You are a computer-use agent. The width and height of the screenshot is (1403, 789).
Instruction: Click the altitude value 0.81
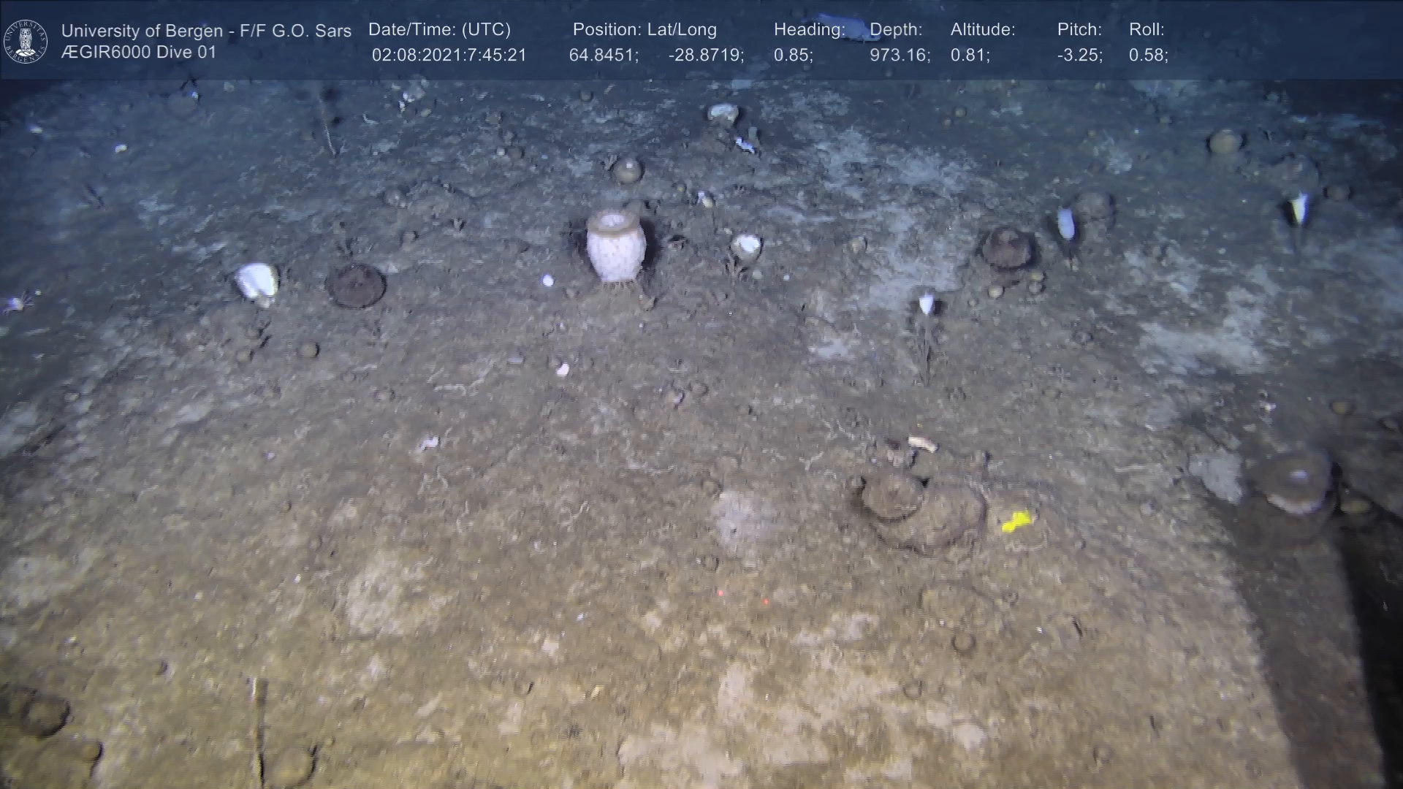pyautogui.click(x=970, y=56)
